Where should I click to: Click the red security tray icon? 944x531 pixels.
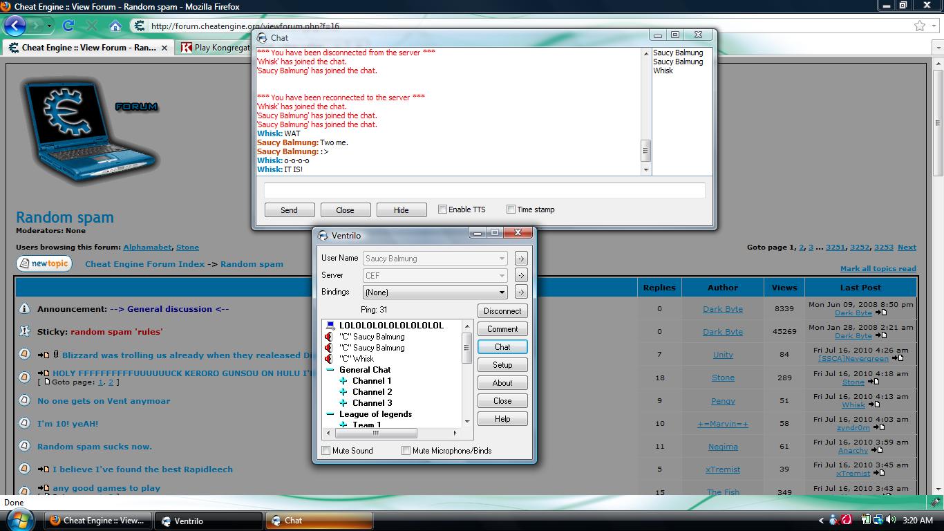847,520
